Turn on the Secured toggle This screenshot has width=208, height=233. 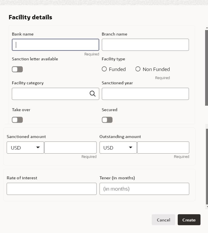(x=107, y=120)
